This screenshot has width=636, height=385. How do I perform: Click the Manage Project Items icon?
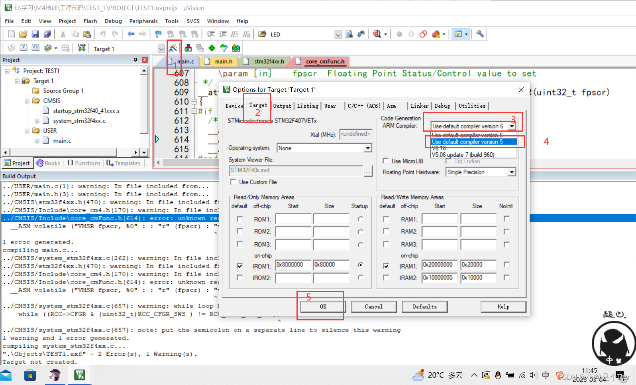[188, 48]
